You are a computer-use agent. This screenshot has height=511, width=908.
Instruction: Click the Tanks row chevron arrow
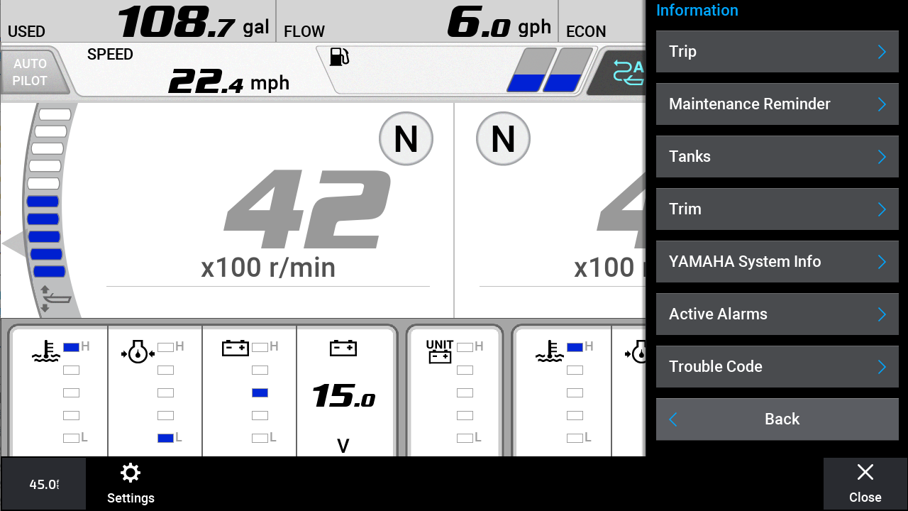click(882, 157)
